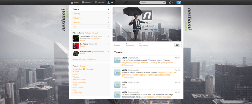The width and height of the screenshot is (252, 104).
Task: Open the Me profile tab
Action: point(110,3)
